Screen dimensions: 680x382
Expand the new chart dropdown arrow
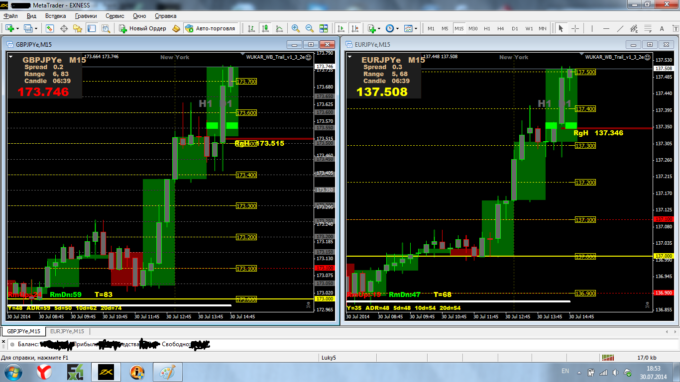(17, 28)
